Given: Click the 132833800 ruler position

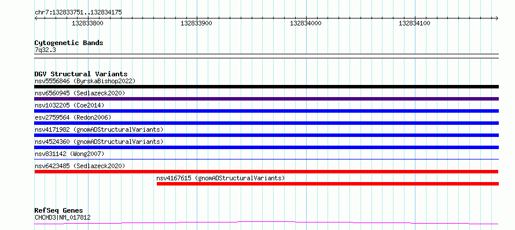Looking at the screenshot, I should (x=88, y=23).
